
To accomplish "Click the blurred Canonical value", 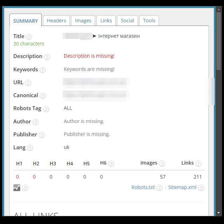I will tap(96, 95).
